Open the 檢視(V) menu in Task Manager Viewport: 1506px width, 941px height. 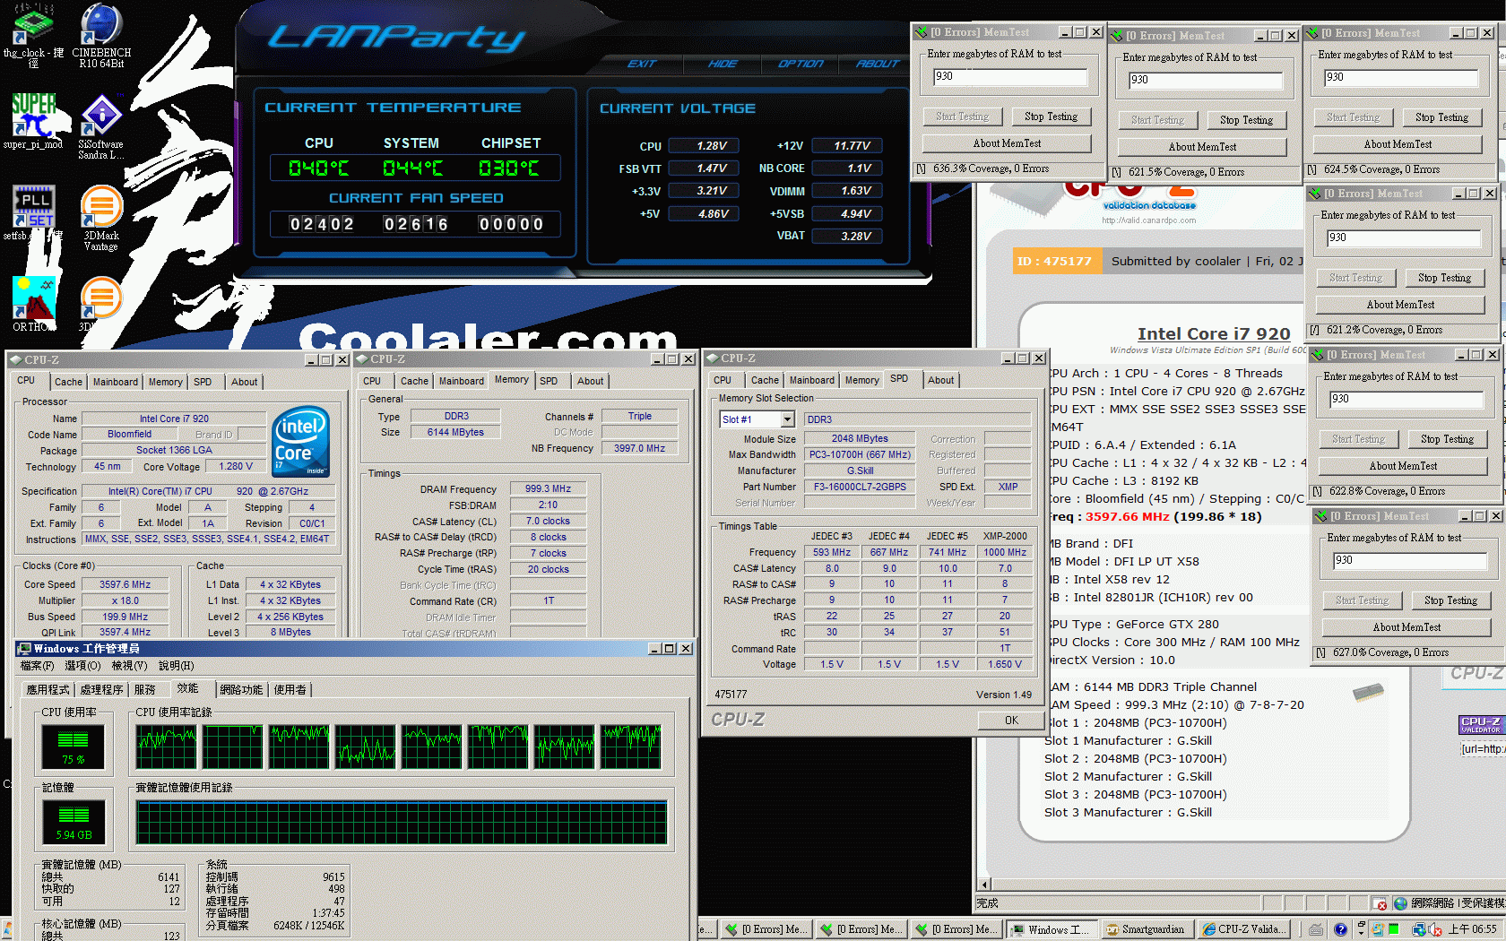(x=129, y=666)
